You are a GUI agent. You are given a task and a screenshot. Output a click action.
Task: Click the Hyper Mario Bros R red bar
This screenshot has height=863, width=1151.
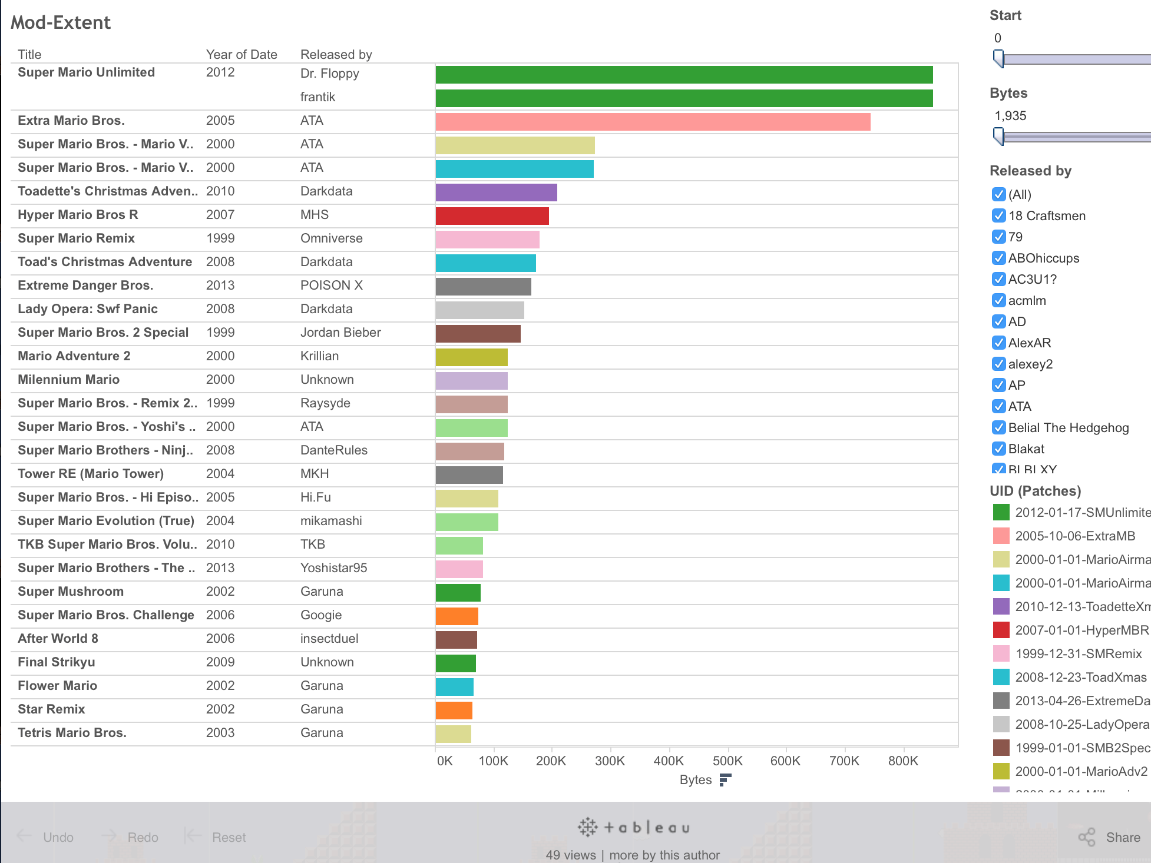coord(492,216)
